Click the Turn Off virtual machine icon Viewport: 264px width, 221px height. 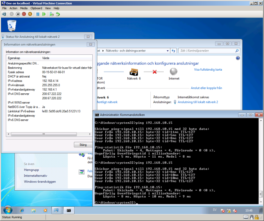point(18,14)
